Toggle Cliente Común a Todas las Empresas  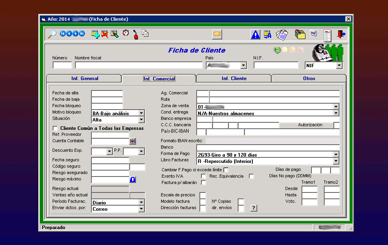click(x=55, y=128)
